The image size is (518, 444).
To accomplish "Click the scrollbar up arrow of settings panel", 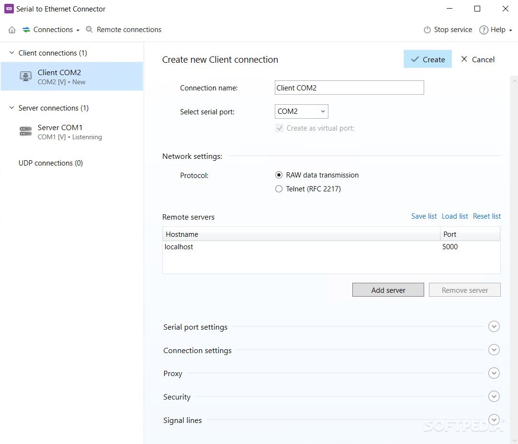I will (514, 80).
